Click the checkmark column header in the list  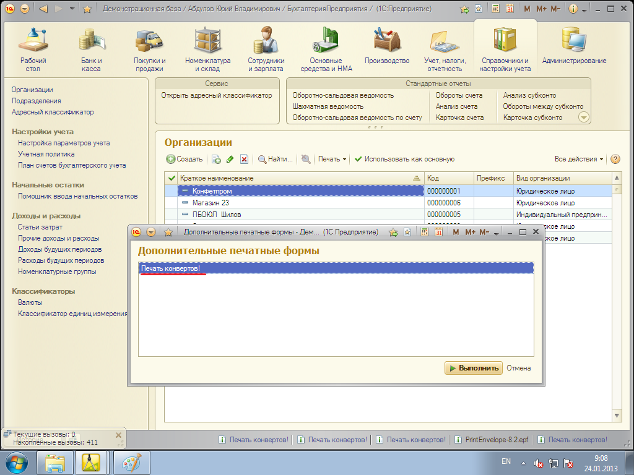tap(172, 178)
